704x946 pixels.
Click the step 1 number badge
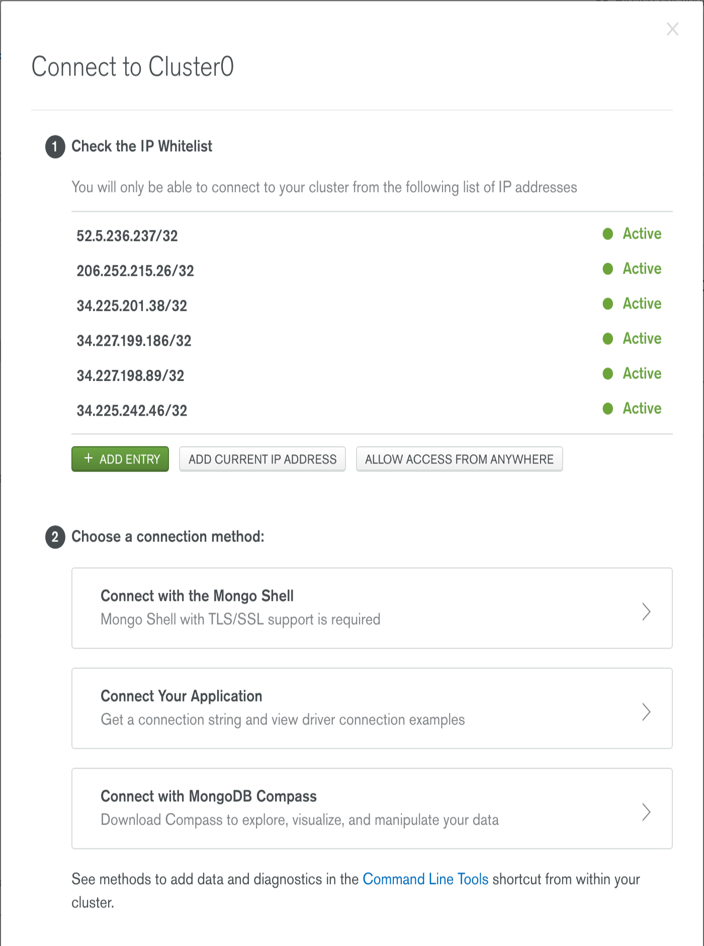55,147
